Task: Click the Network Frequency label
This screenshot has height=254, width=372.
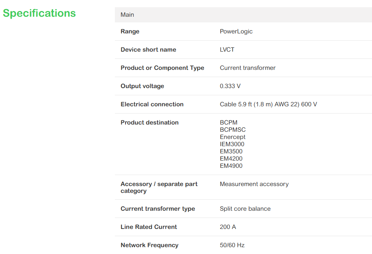Action: pos(149,245)
